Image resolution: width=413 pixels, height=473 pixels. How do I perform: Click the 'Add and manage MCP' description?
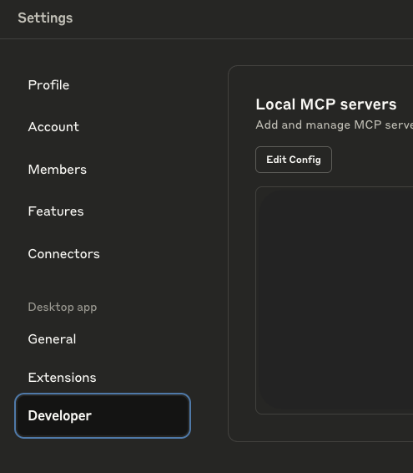click(x=334, y=125)
